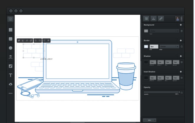The width and height of the screenshot is (195, 123).
Task: Click the Pen vector tool icon
Action: click(x=11, y=57)
